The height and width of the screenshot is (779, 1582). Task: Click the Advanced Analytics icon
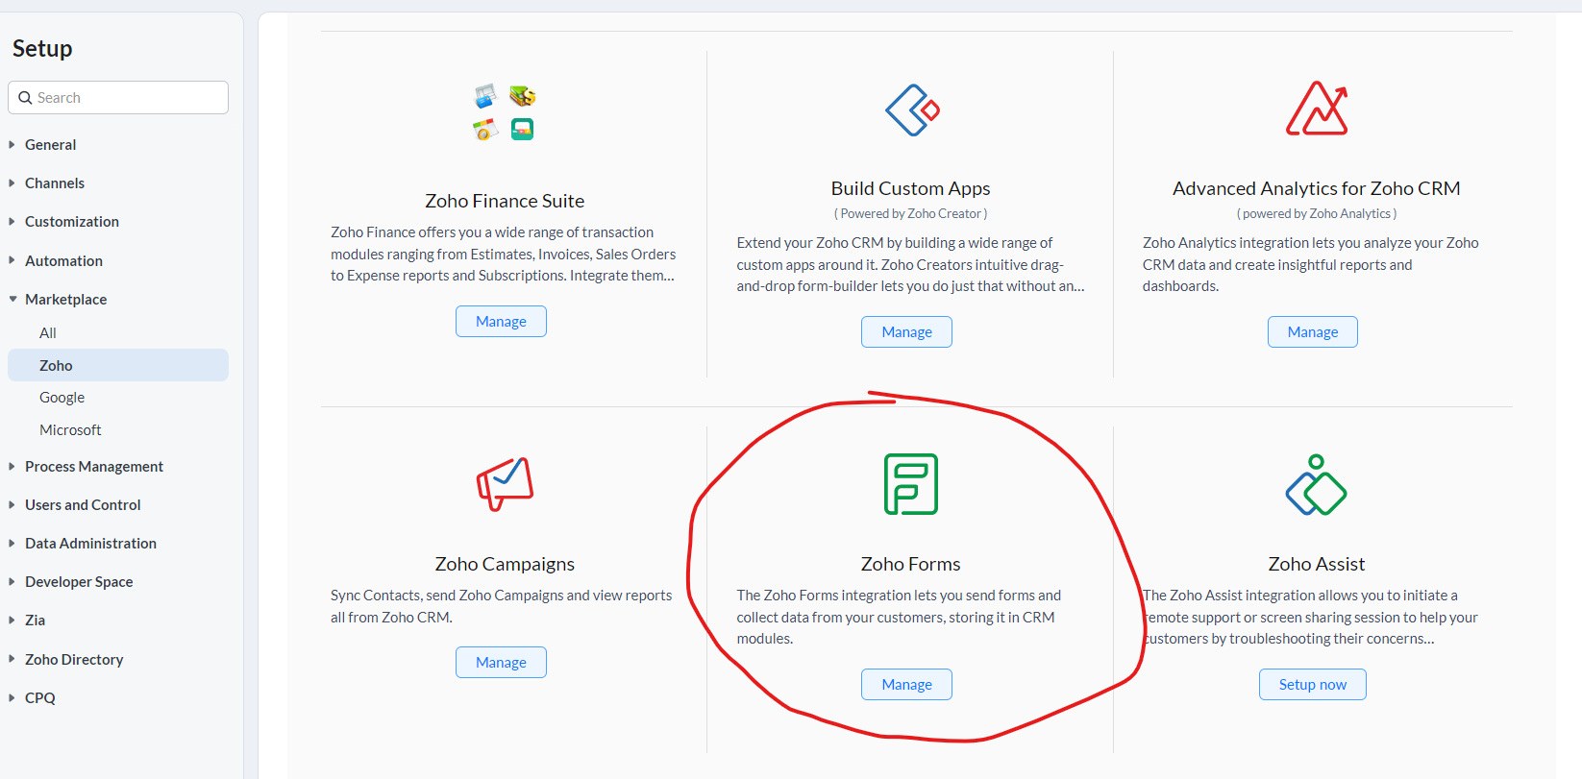tap(1317, 109)
